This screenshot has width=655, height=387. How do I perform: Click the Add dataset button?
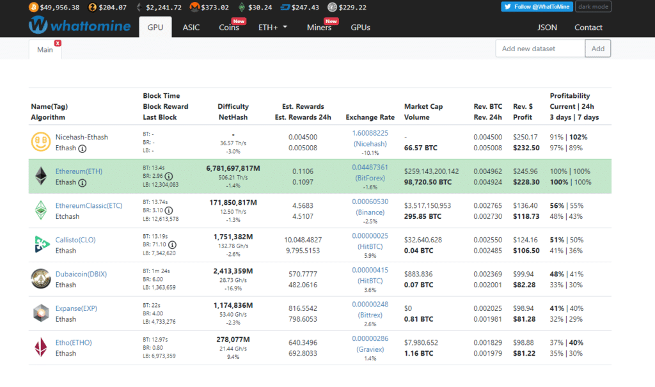pos(598,49)
